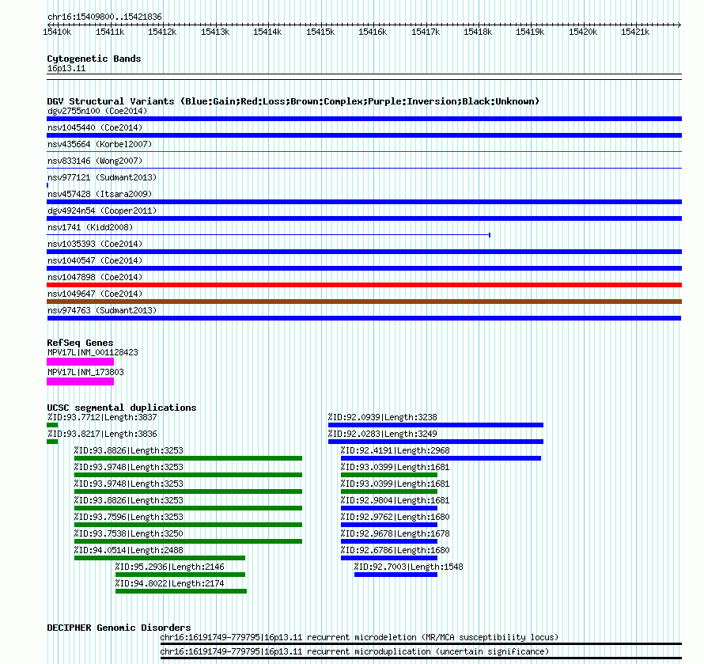
Task: Select the 15418k ruler tick label
Action: pyautogui.click(x=478, y=32)
